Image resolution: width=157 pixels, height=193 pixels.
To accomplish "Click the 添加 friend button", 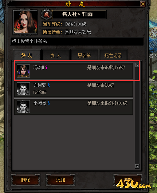I will tap(60, 180).
